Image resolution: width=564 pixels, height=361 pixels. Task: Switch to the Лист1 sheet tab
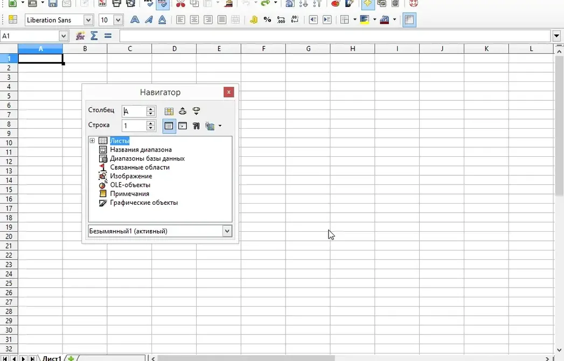click(52, 358)
